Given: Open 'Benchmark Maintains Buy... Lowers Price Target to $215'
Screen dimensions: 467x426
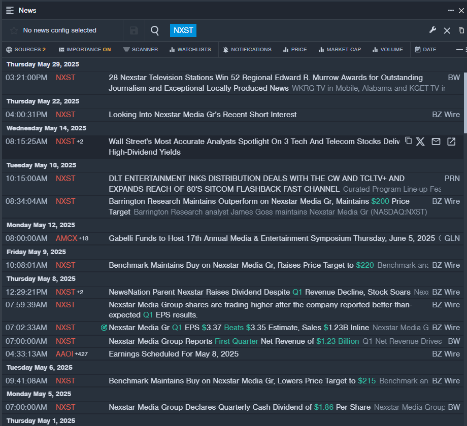Looking at the screenshot, I should point(242,380).
